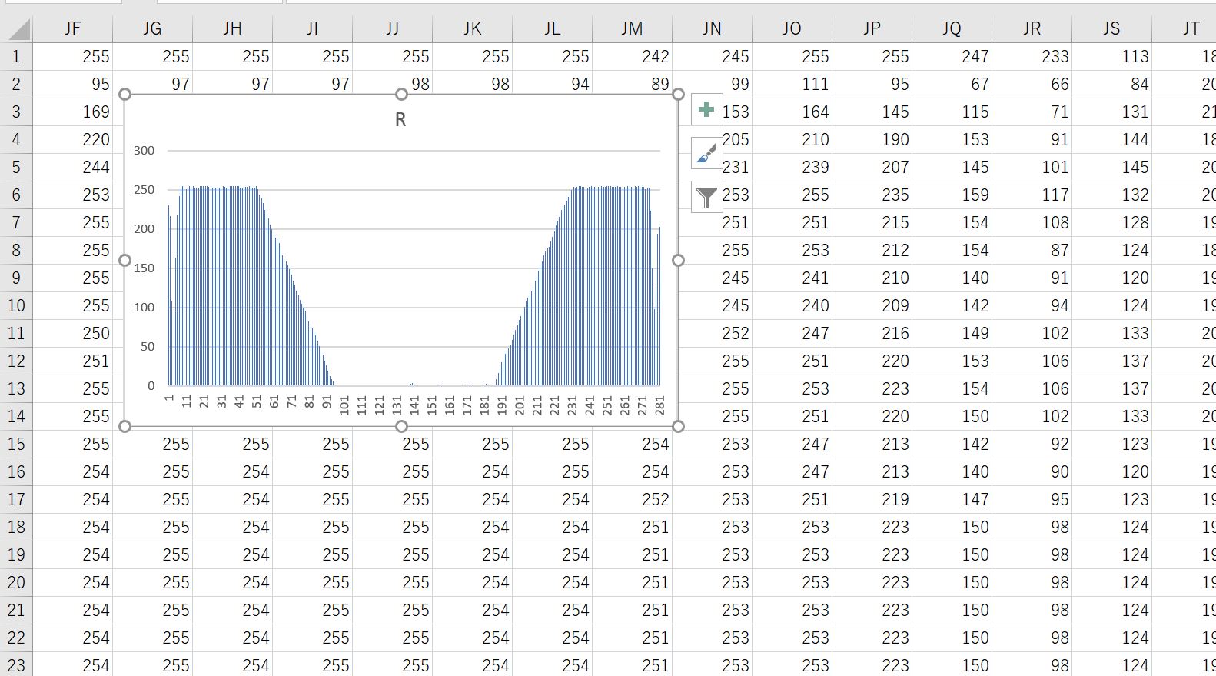Screen dimensions: 1216x676
Task: Click the chart title R
Action: pos(400,120)
